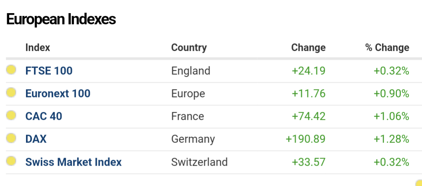
Task: Click the yellow status dot beside DAX
Action: tap(11, 138)
